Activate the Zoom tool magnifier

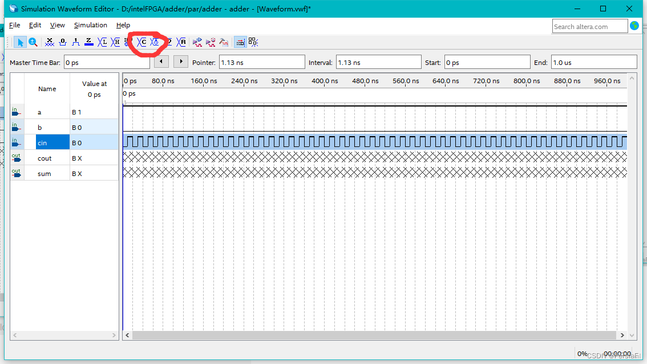(x=33, y=42)
